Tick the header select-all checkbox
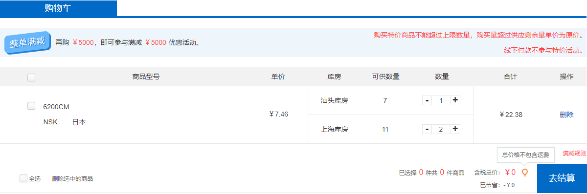This screenshot has width=587, height=194. [31, 77]
